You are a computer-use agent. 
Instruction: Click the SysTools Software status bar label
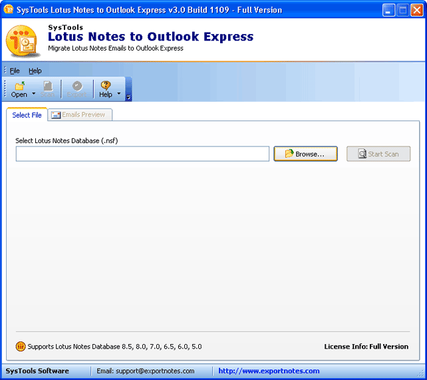pos(37,371)
